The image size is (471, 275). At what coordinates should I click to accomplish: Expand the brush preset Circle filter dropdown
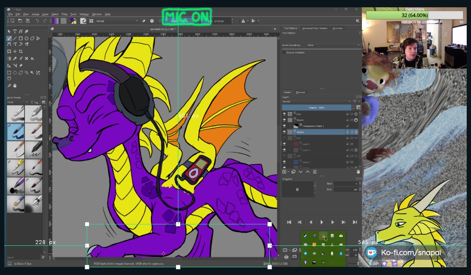[17, 103]
